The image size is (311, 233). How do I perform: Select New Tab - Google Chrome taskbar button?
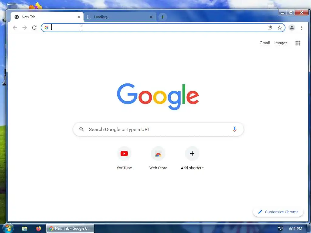pyautogui.click(x=70, y=228)
